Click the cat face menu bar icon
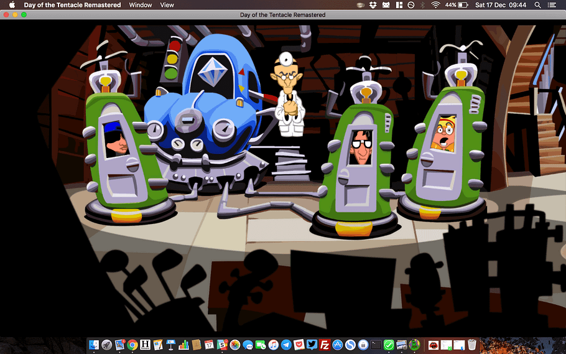566x354 pixels. [x=386, y=5]
